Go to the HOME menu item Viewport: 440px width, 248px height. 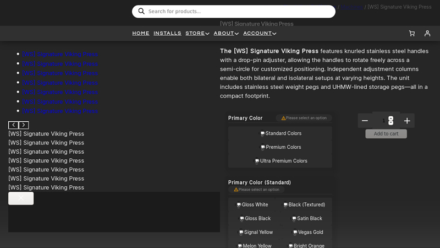coord(141,33)
